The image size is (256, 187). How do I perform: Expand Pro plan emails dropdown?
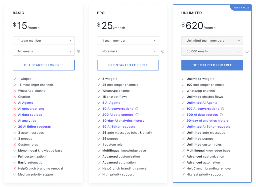click(128, 51)
